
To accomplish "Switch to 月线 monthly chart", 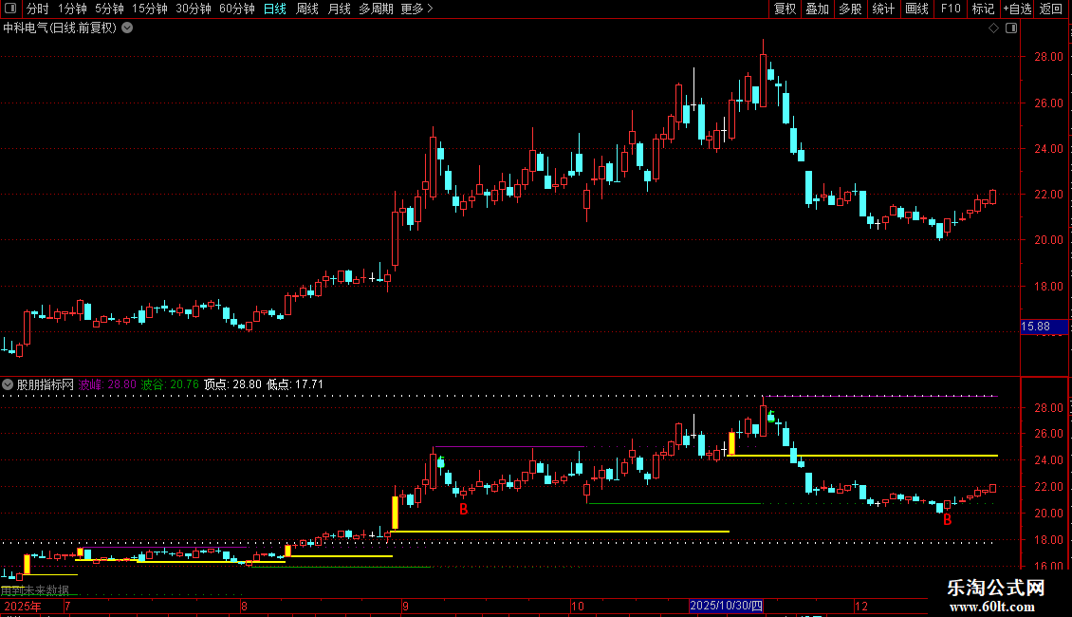I will click(x=339, y=9).
